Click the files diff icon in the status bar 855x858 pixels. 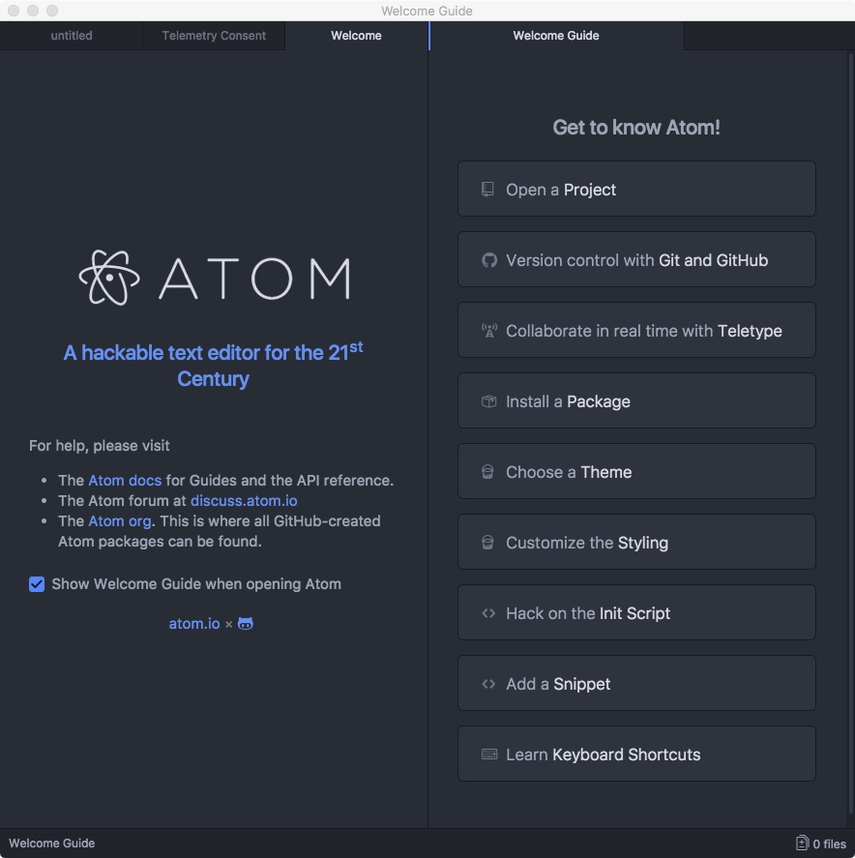click(802, 843)
